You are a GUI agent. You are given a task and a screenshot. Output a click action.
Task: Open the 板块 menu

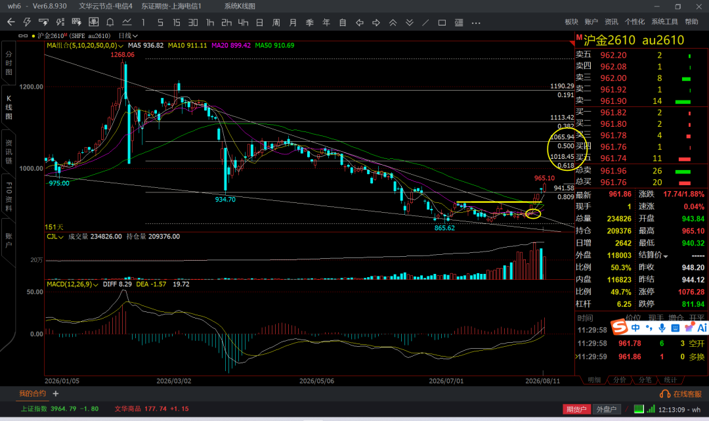click(572, 22)
